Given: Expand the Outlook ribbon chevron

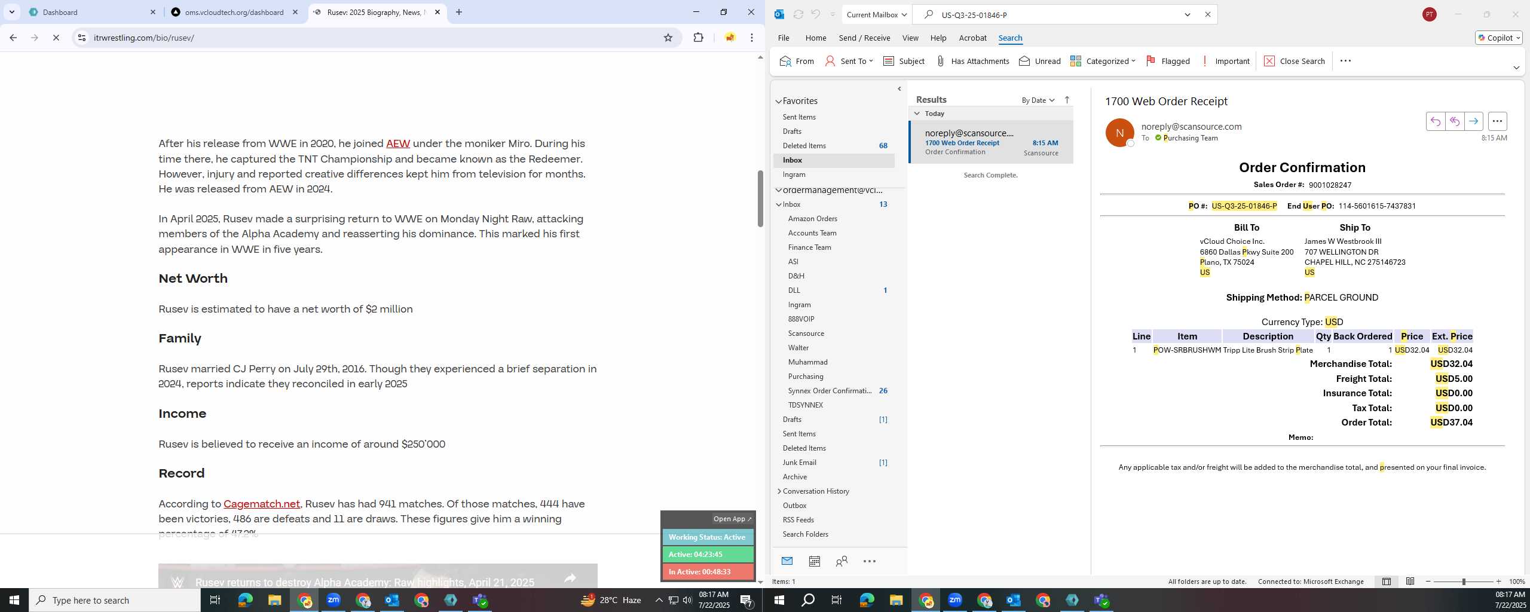Looking at the screenshot, I should tap(1516, 68).
